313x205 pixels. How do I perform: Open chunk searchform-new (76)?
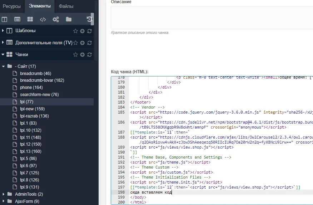tap(39, 95)
